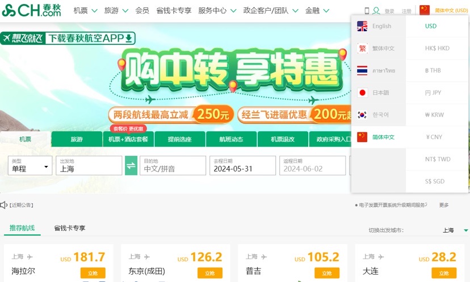Expand the 政企客户/团队 menu chevron

[x=295, y=11]
